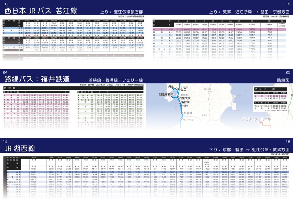Click the 17:55 time in the 小浜駅発 row
Image resolution: width=293 pixels, height=207 pixels.
(269, 29)
